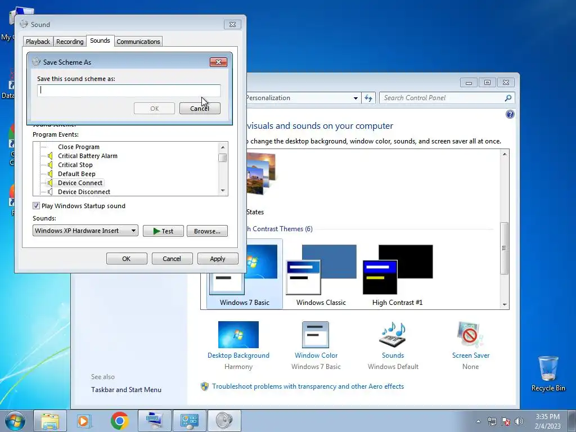Select the Windows Classic theme
This screenshot has height=432, width=576.
click(x=321, y=275)
